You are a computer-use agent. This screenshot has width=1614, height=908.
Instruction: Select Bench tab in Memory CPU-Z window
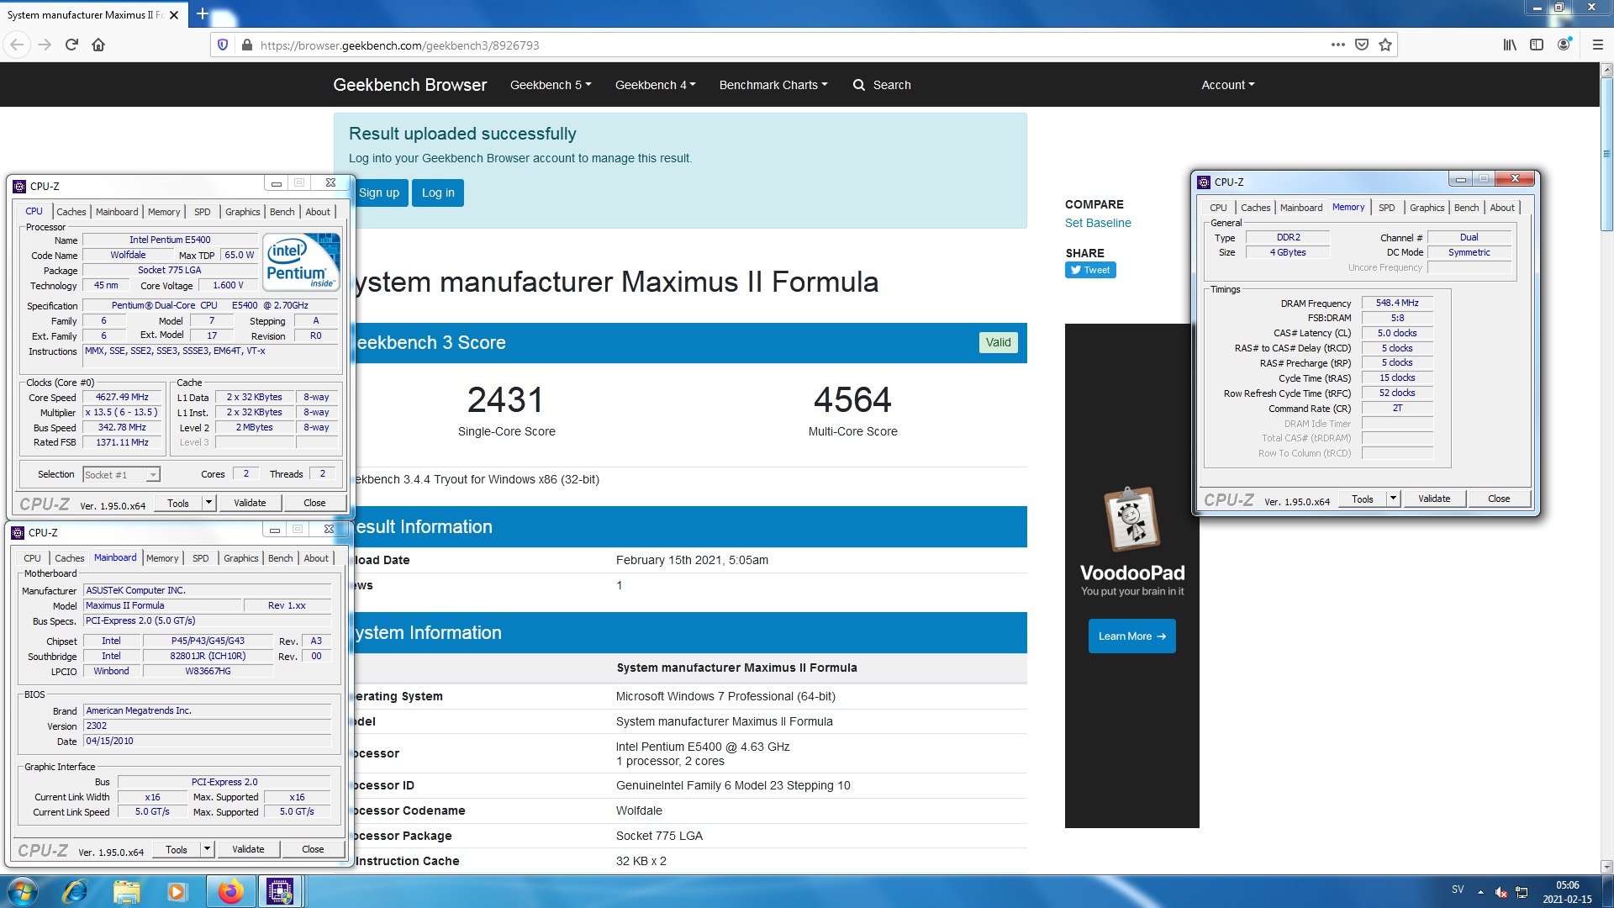coord(1466,208)
